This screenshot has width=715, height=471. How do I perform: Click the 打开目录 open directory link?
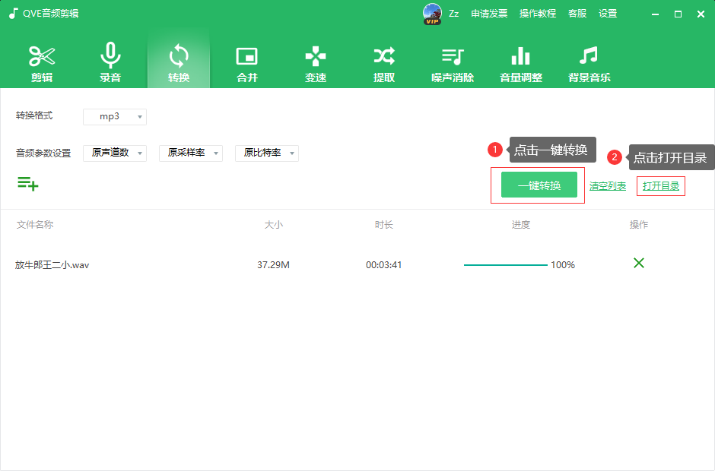660,184
